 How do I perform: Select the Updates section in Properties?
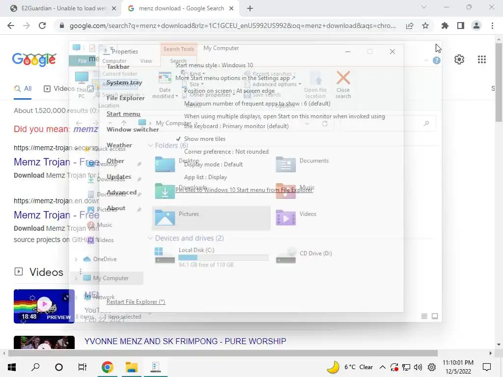pos(119,177)
